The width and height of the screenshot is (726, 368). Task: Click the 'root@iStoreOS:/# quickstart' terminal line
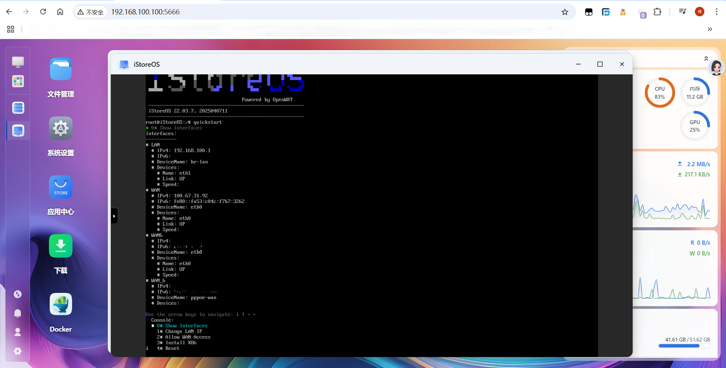tap(184, 122)
